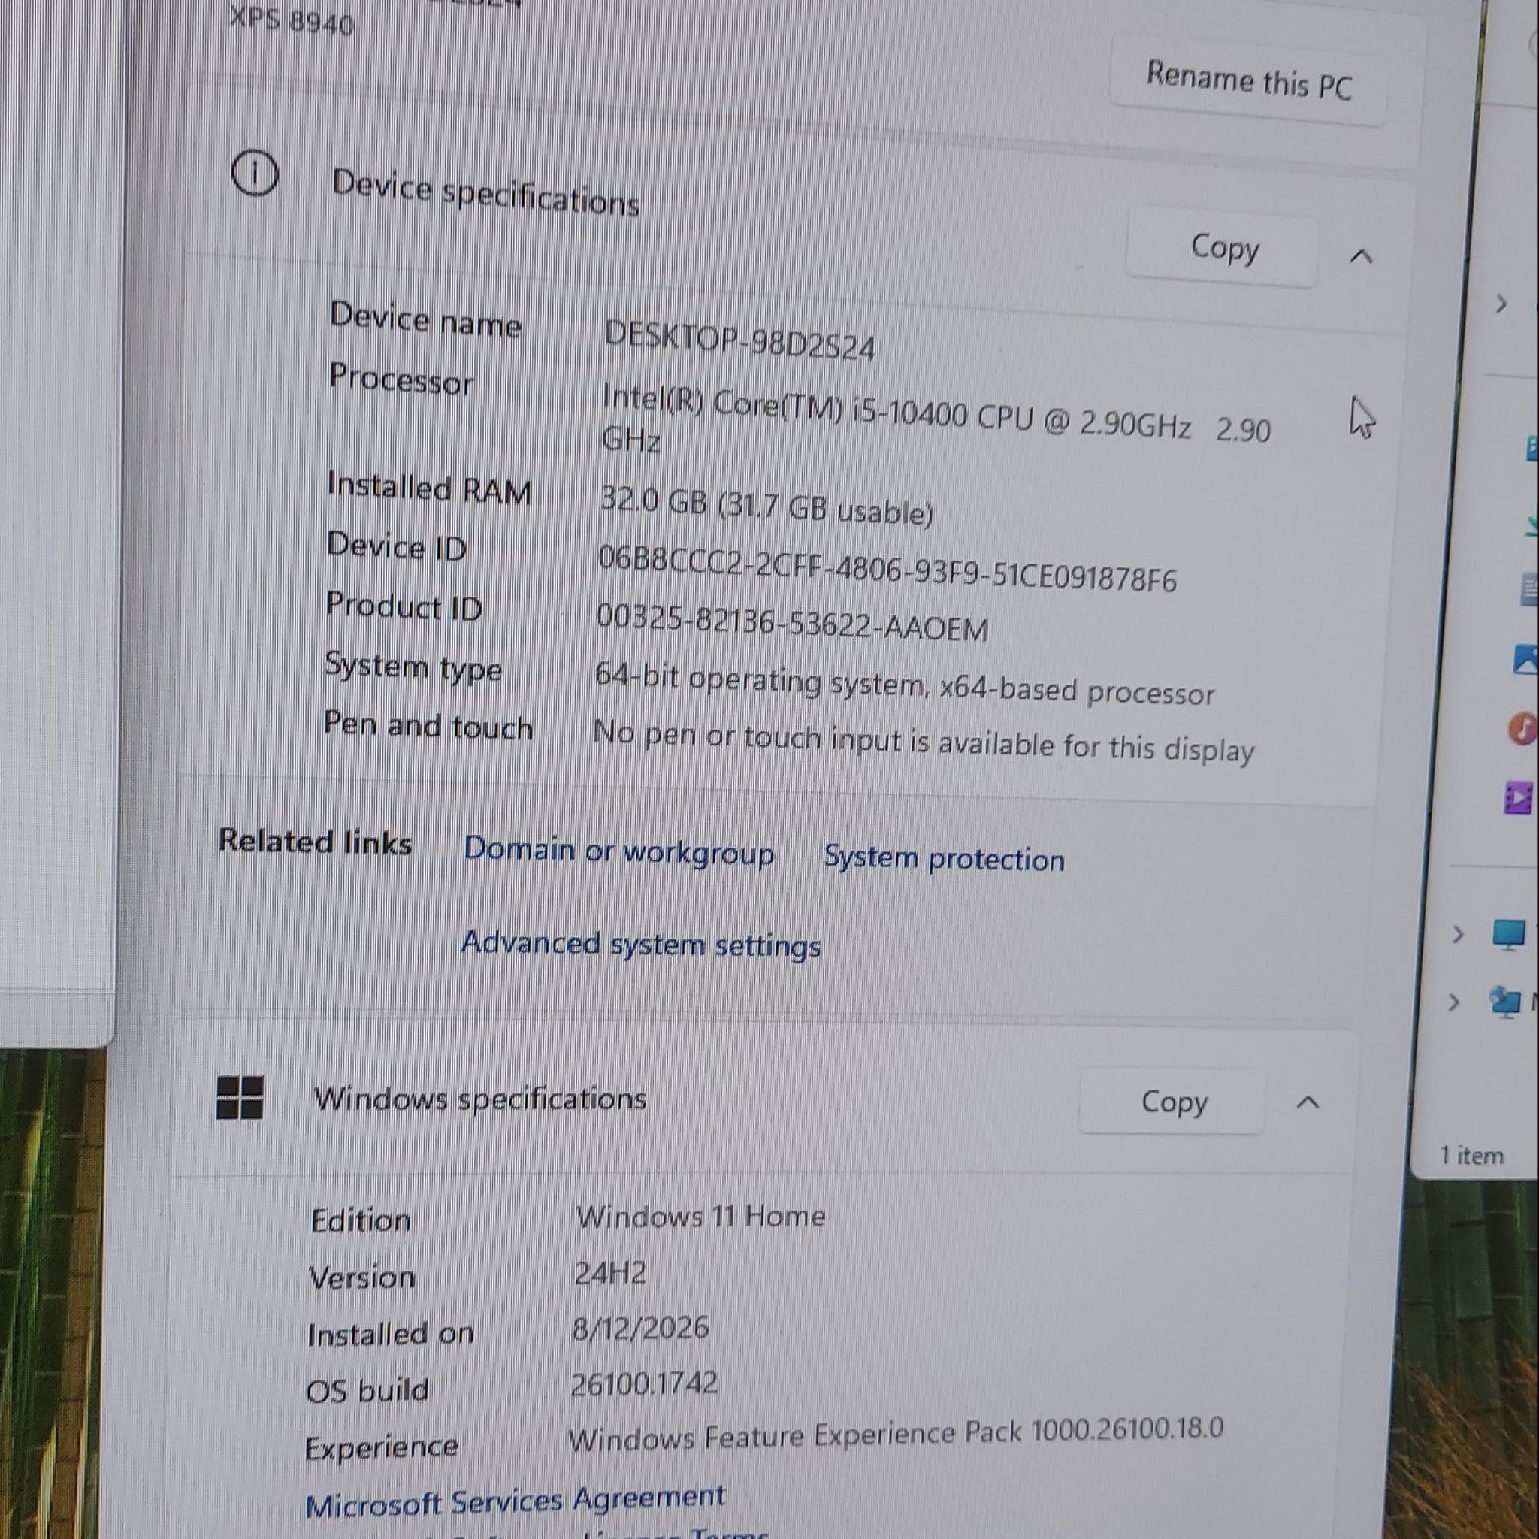Click the "OS build" label
This screenshot has height=1539, width=1539.
coord(367,1391)
